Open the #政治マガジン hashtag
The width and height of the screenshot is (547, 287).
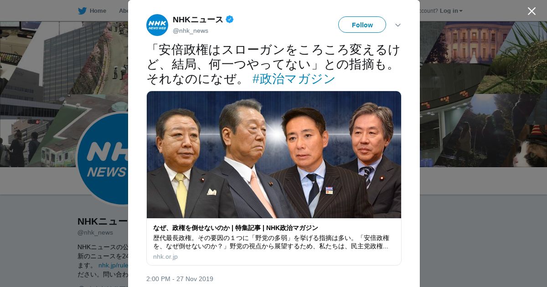pos(294,79)
